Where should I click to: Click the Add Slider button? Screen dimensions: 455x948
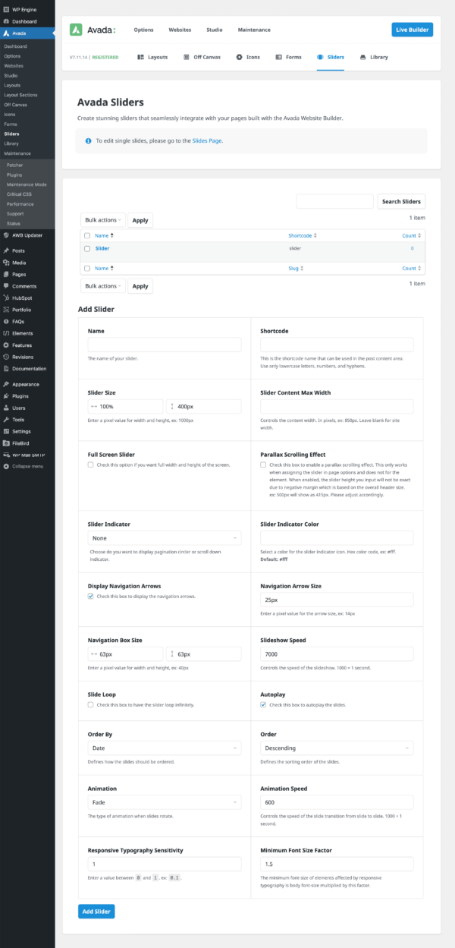[x=96, y=911]
